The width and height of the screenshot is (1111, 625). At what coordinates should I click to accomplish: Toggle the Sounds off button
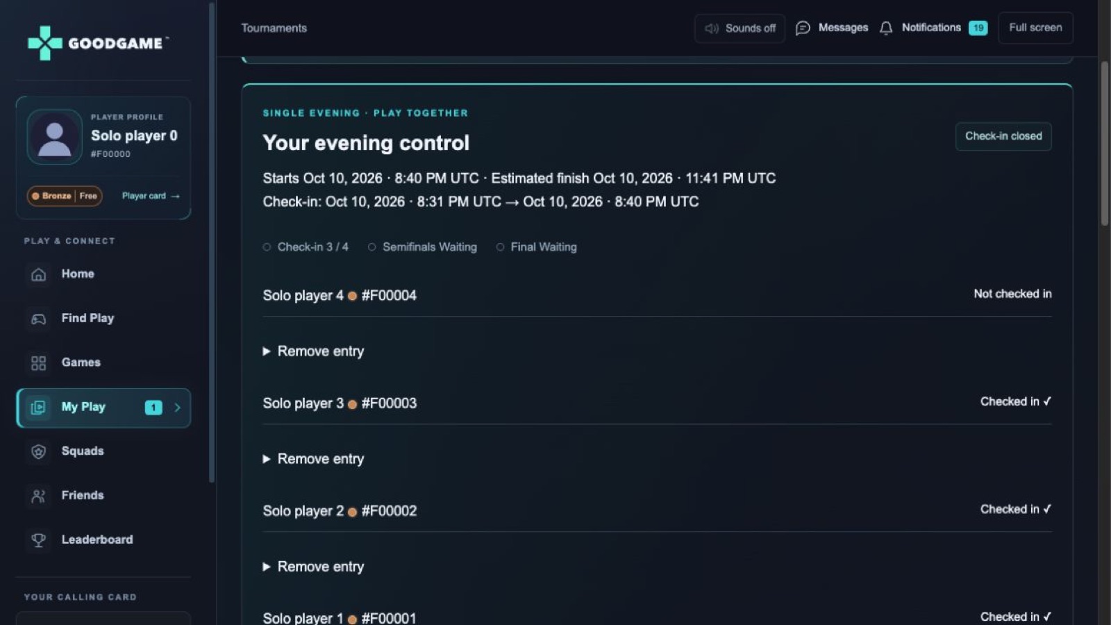(740, 28)
